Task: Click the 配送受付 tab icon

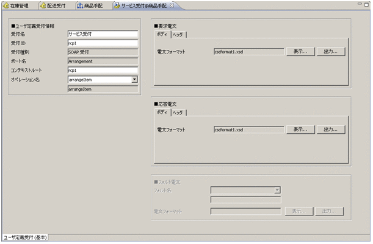Action: [43, 5]
